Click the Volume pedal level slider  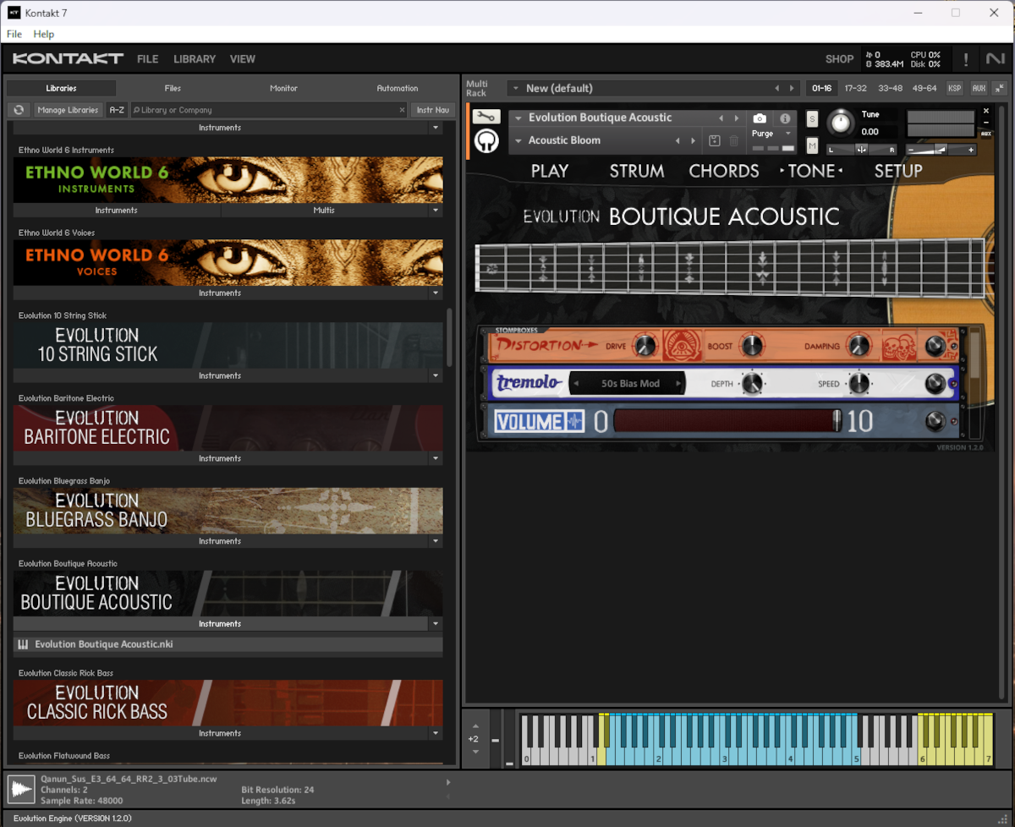[727, 421]
